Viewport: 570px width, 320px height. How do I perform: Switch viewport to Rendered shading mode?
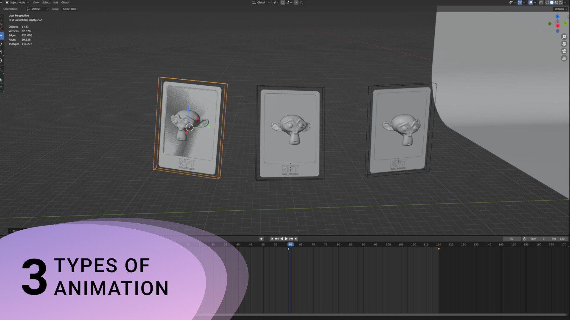pos(561,3)
